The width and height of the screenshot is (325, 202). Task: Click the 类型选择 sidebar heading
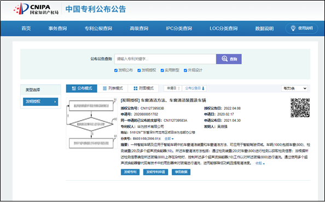[33, 90]
